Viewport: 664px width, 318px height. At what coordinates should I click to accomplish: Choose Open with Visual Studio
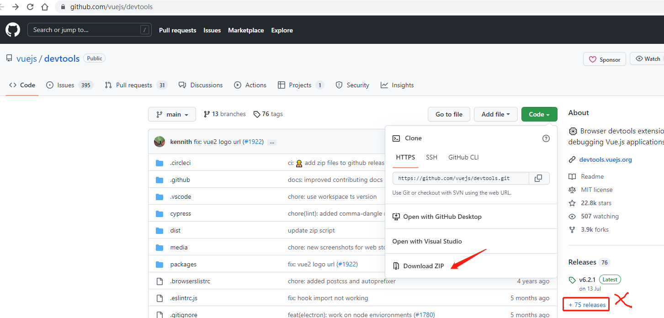[x=427, y=241]
